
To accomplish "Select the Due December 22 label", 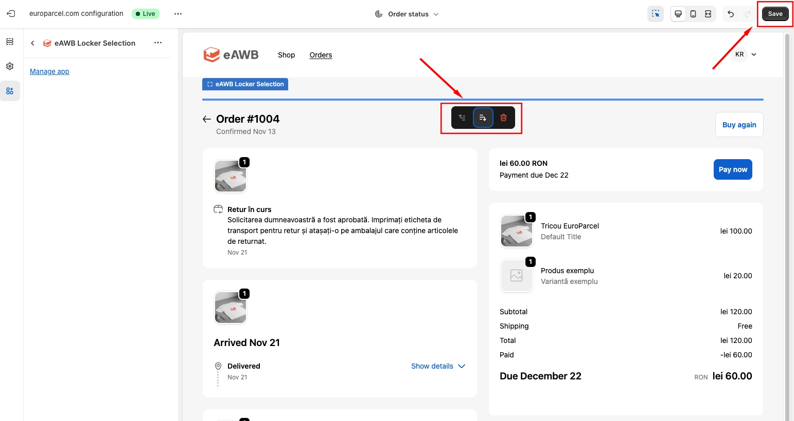I will click(x=540, y=376).
